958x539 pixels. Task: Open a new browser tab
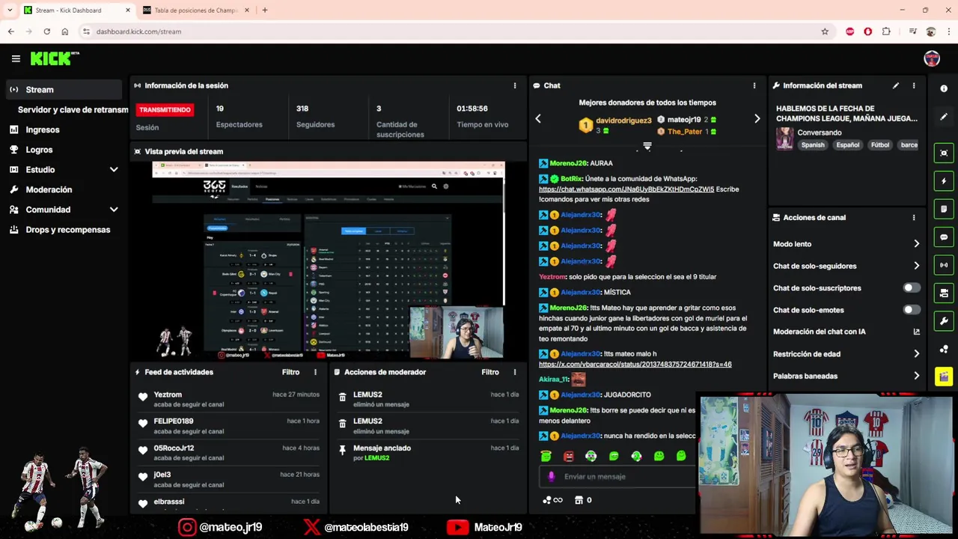(264, 10)
